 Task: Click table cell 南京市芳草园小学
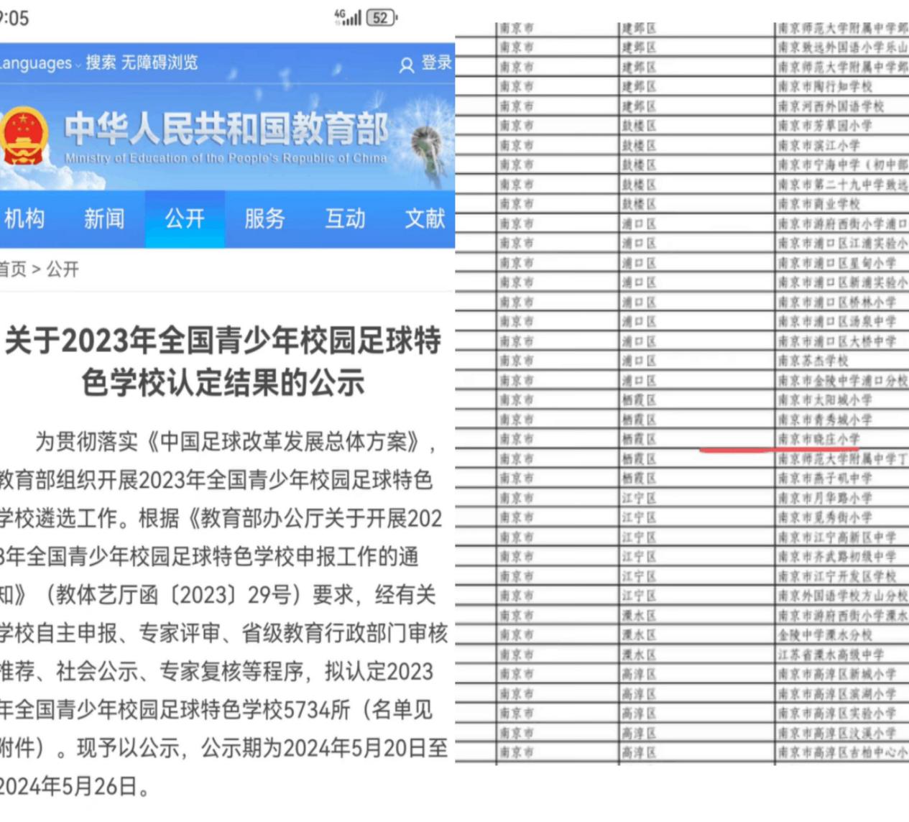click(825, 126)
